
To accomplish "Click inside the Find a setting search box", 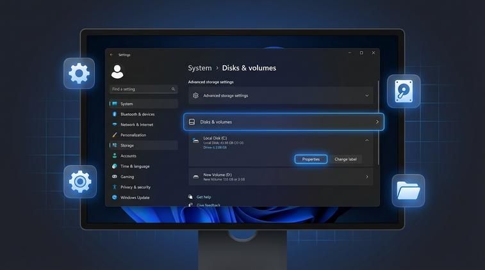I will click(144, 89).
